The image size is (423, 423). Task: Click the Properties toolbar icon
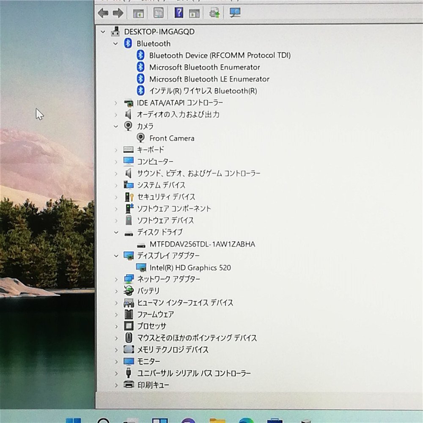coord(158,13)
